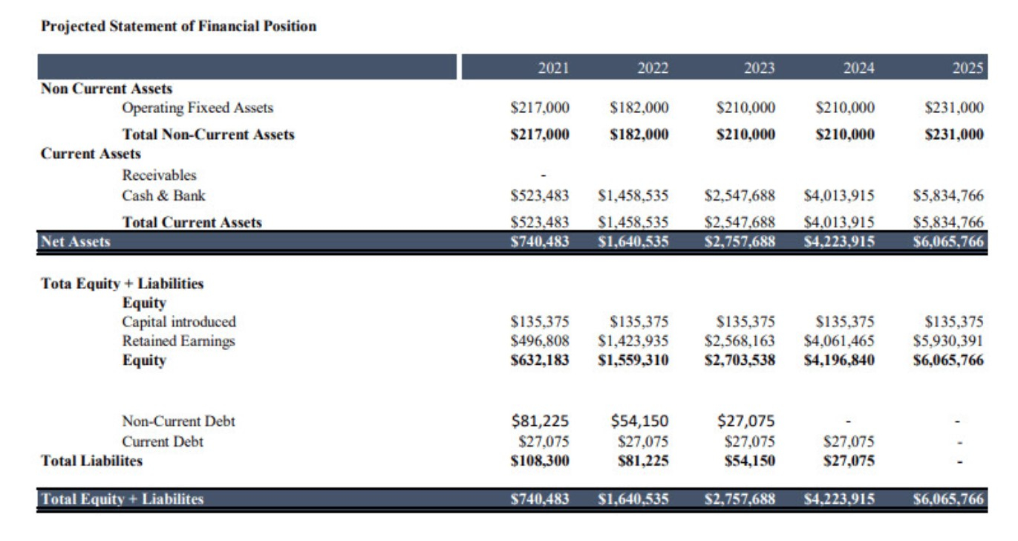
Task: Select the Net Assets row label
Action: click(x=75, y=242)
